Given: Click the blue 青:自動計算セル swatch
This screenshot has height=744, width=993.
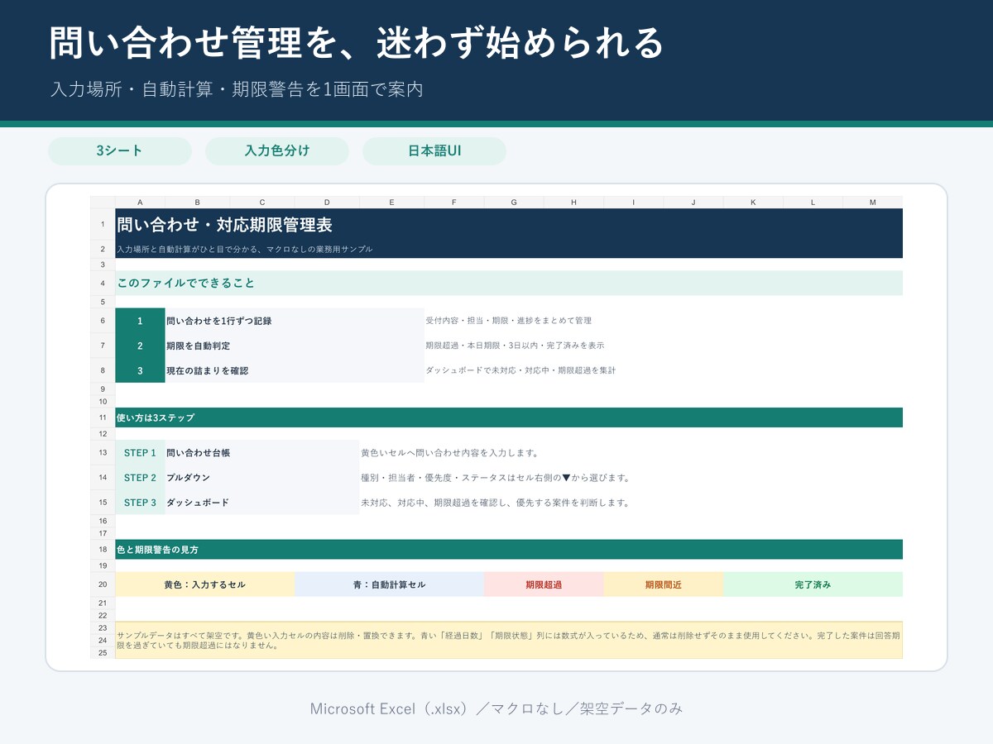Looking at the screenshot, I should [x=390, y=584].
